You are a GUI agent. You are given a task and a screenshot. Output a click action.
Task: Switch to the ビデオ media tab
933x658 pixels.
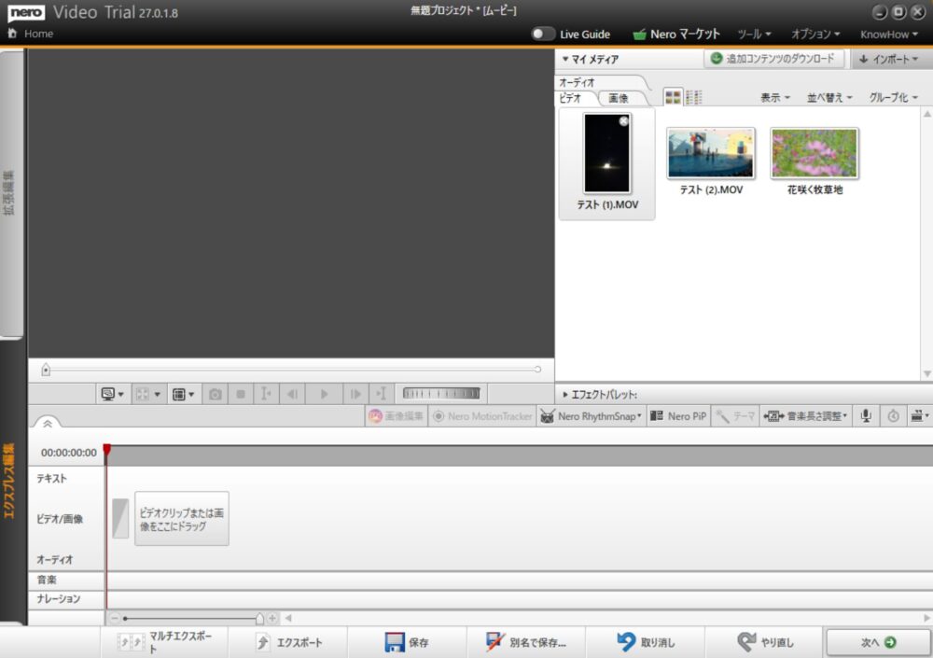570,98
